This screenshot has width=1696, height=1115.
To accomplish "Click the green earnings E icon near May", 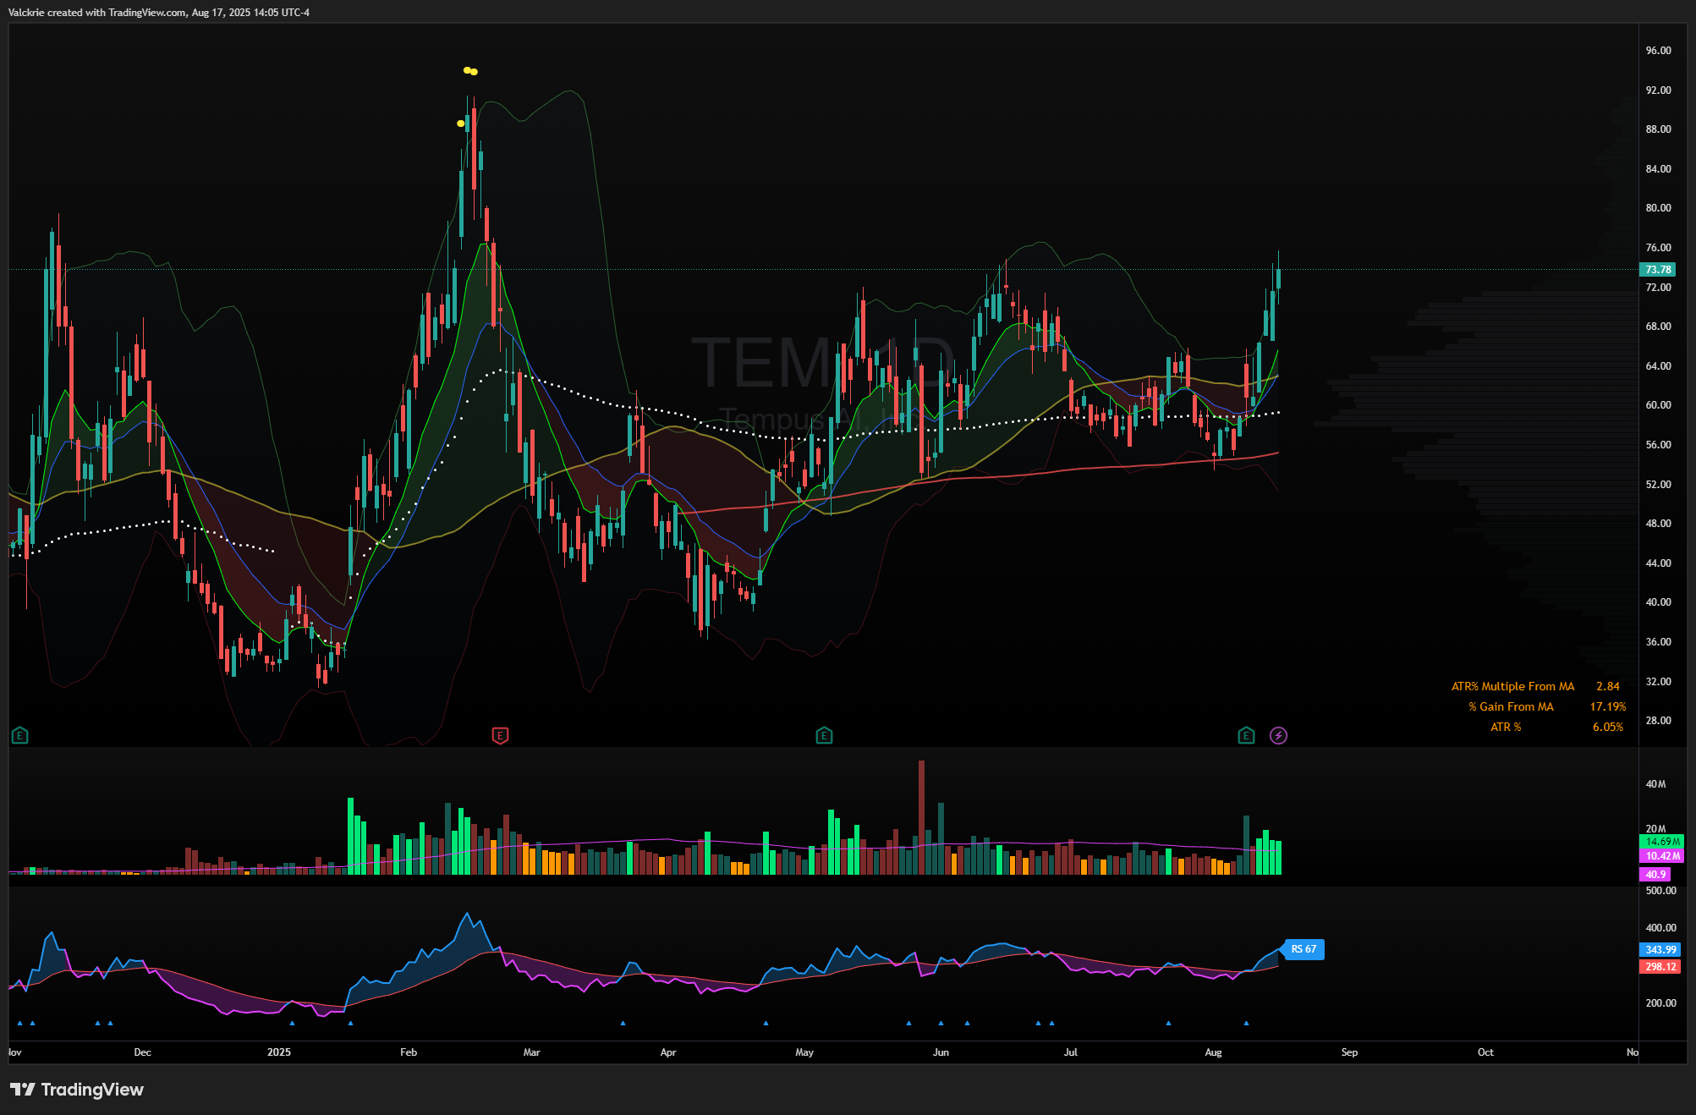I will [x=824, y=735].
